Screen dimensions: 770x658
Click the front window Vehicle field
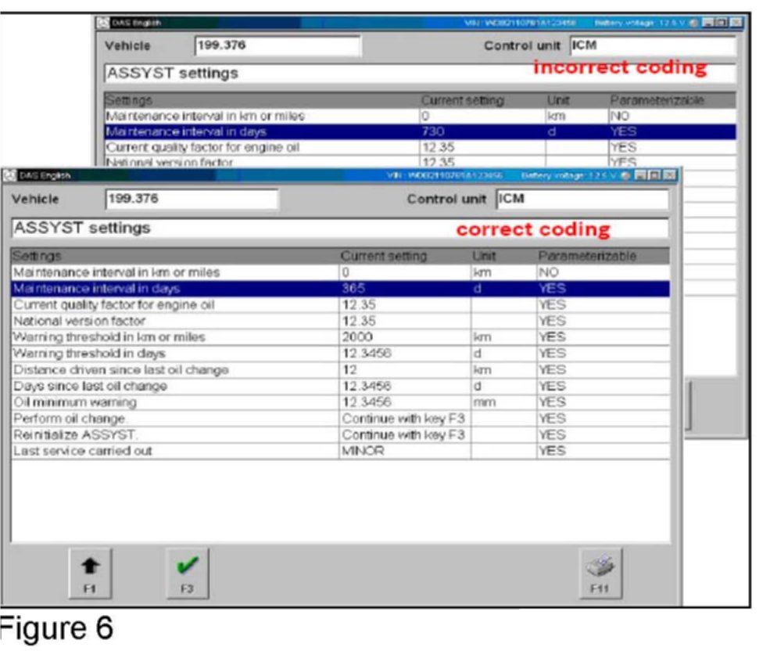coord(192,199)
